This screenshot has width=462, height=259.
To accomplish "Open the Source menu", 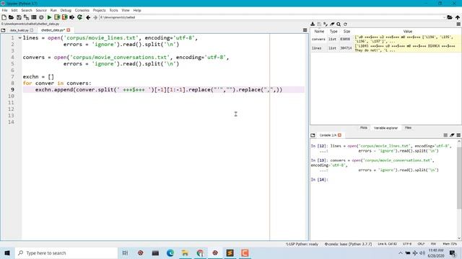I will [x=41, y=10].
